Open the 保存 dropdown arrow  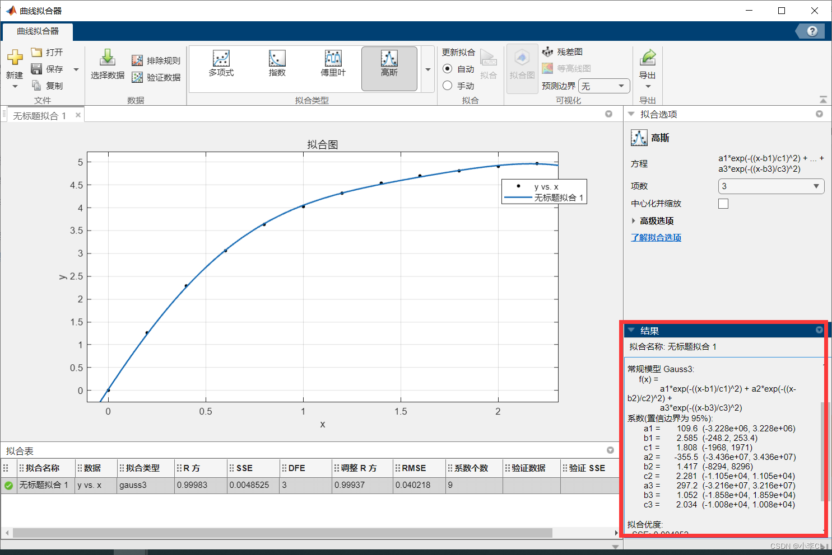pos(76,69)
